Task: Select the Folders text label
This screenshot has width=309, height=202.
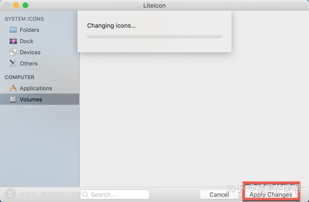Action: (x=29, y=30)
